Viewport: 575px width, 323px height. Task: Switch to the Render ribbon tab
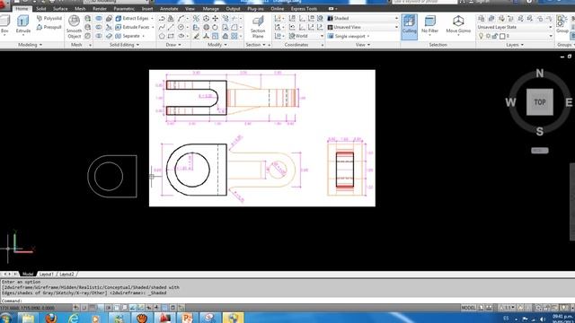pos(100,8)
